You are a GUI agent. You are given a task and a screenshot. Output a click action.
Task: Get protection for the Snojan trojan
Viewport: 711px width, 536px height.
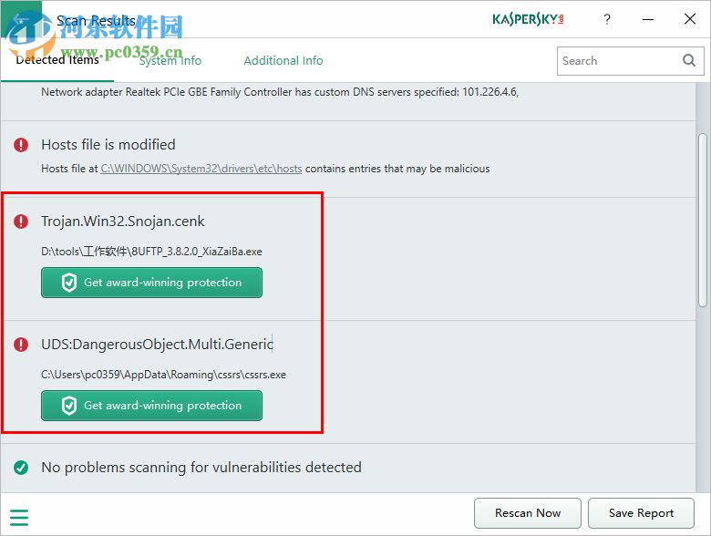point(151,283)
